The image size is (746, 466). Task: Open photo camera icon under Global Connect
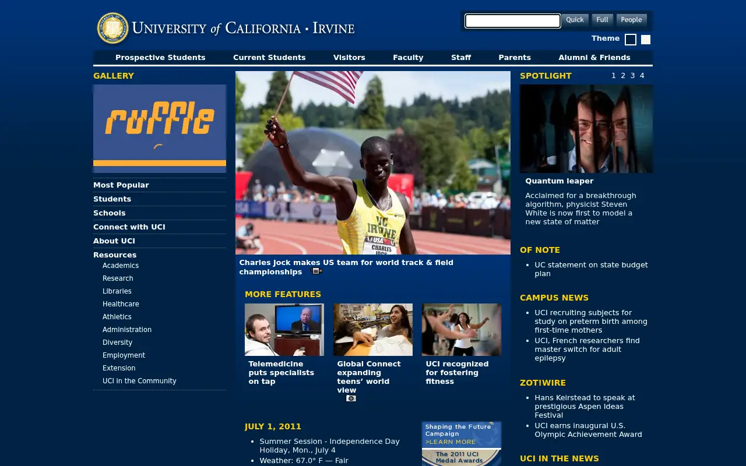point(351,398)
